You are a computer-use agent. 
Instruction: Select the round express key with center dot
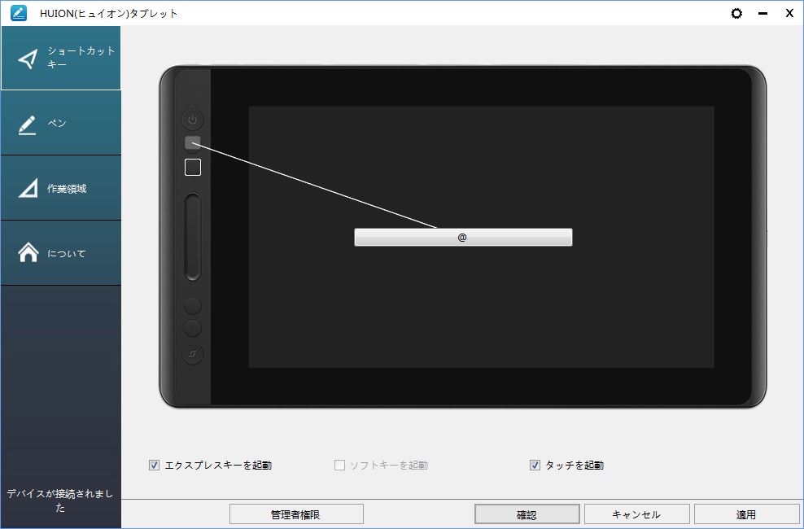(x=193, y=327)
